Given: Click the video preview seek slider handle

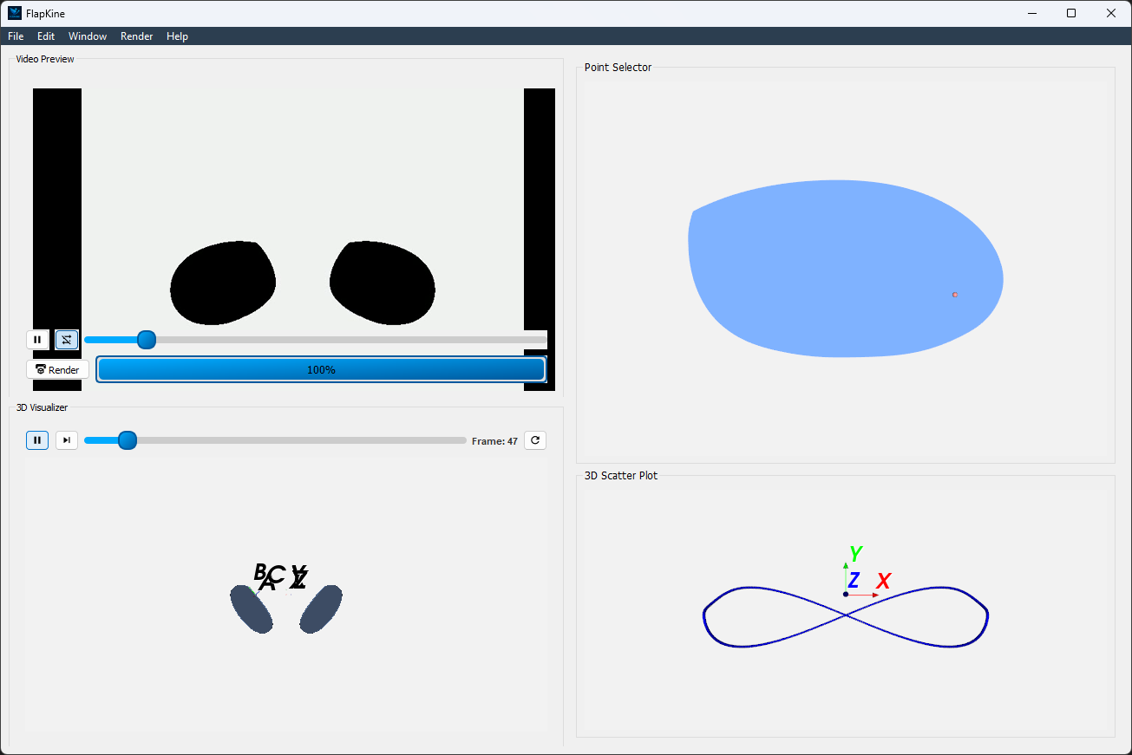Looking at the screenshot, I should [147, 340].
